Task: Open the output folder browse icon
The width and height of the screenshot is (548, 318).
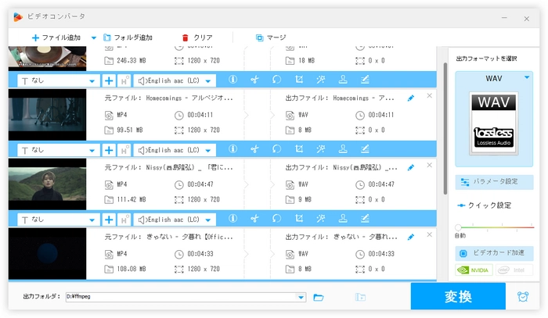Action: [x=319, y=297]
